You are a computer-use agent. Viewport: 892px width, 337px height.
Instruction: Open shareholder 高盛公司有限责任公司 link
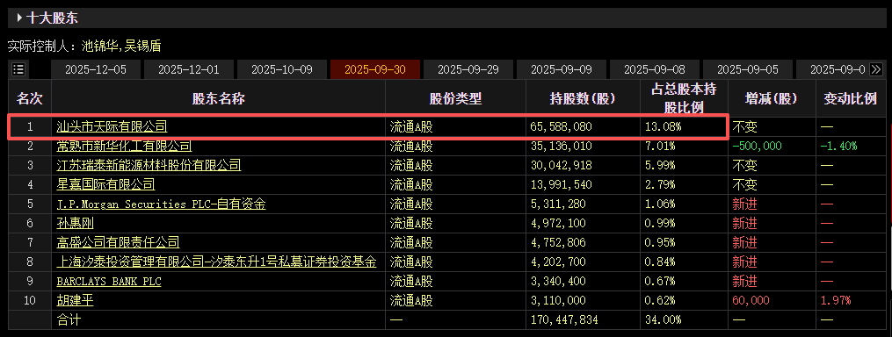[119, 243]
